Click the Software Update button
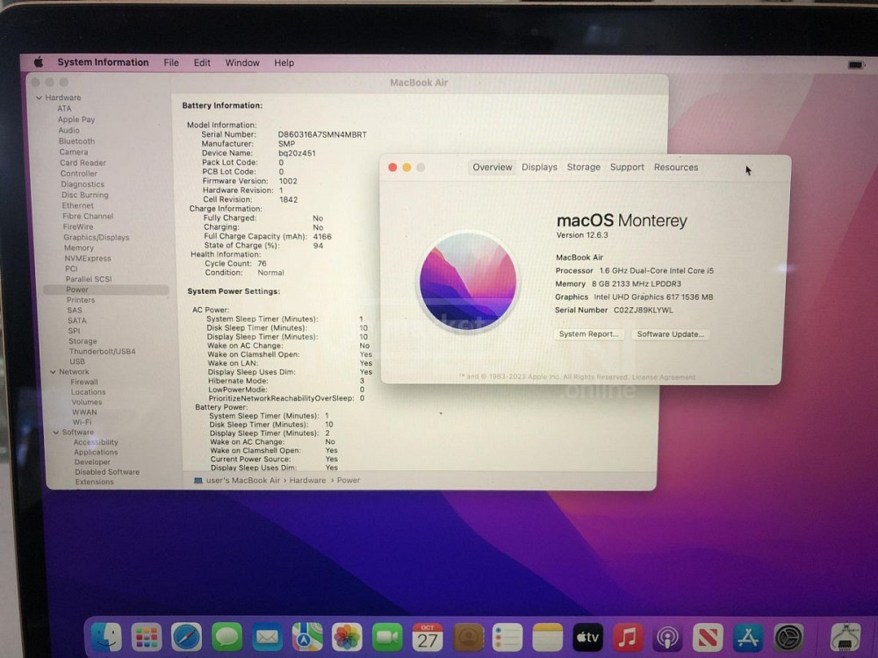Screen dimensions: 878x658 click(x=671, y=333)
